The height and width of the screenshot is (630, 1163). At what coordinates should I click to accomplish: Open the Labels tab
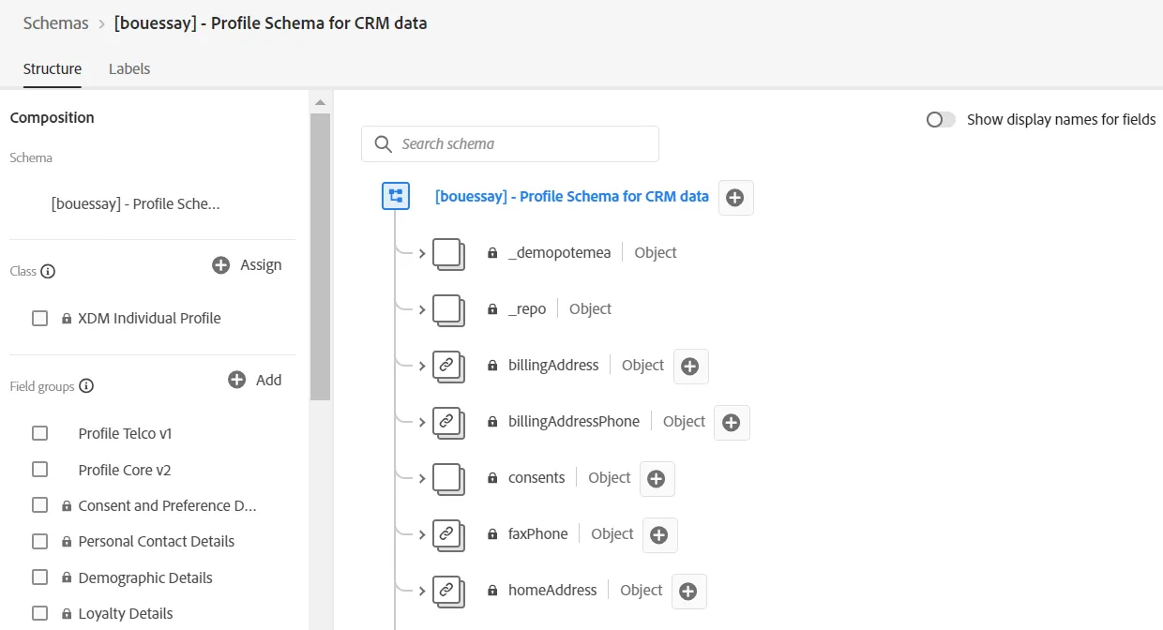pyautogui.click(x=129, y=68)
